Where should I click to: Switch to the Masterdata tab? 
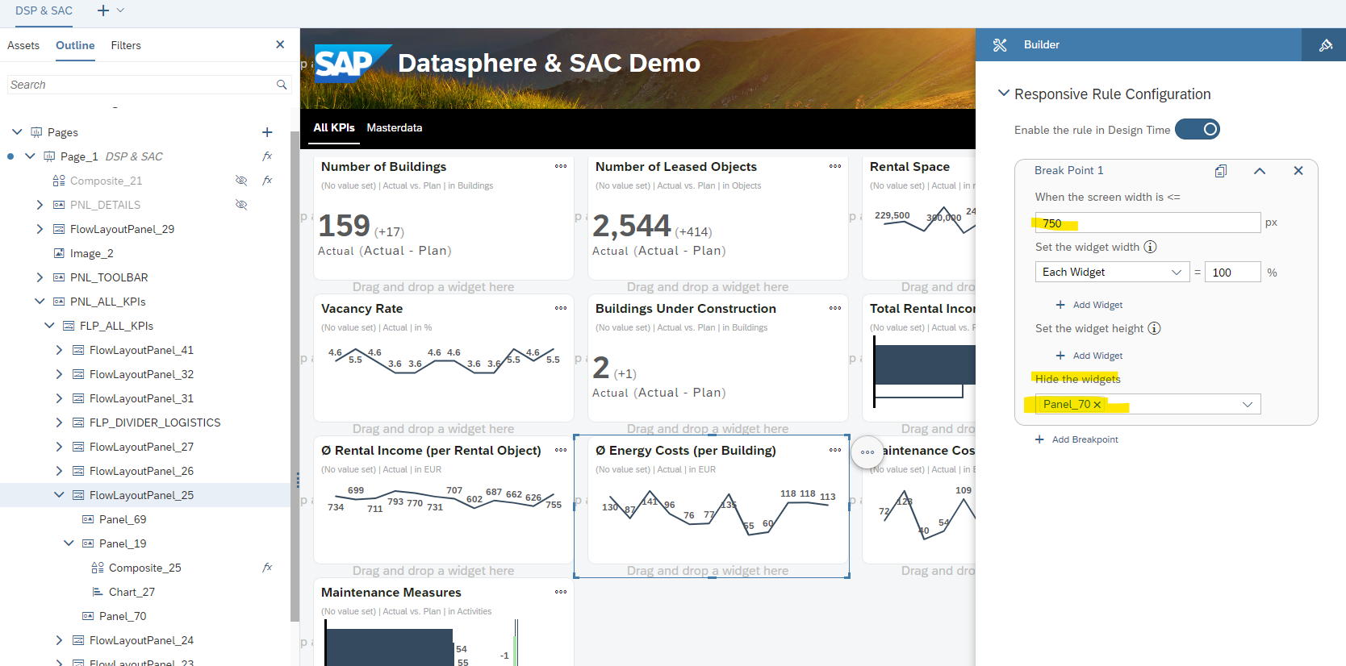(x=394, y=128)
